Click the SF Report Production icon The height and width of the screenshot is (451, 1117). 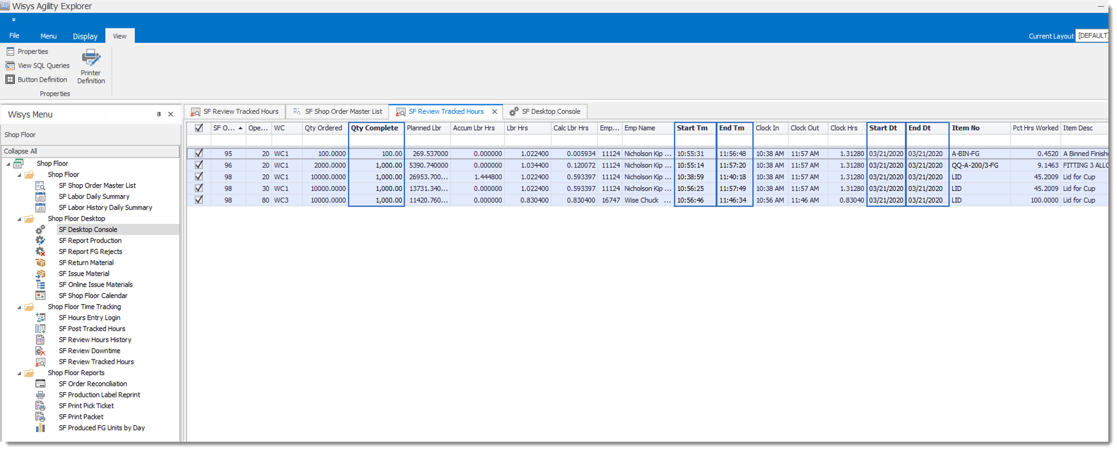click(x=40, y=241)
